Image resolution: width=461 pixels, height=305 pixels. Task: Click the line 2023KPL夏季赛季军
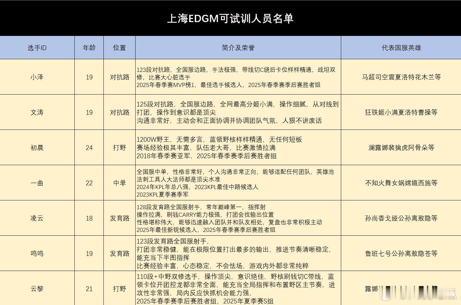[x=162, y=194]
